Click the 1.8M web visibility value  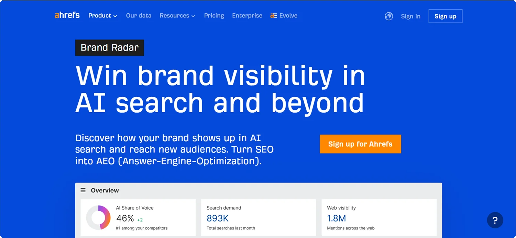click(337, 218)
